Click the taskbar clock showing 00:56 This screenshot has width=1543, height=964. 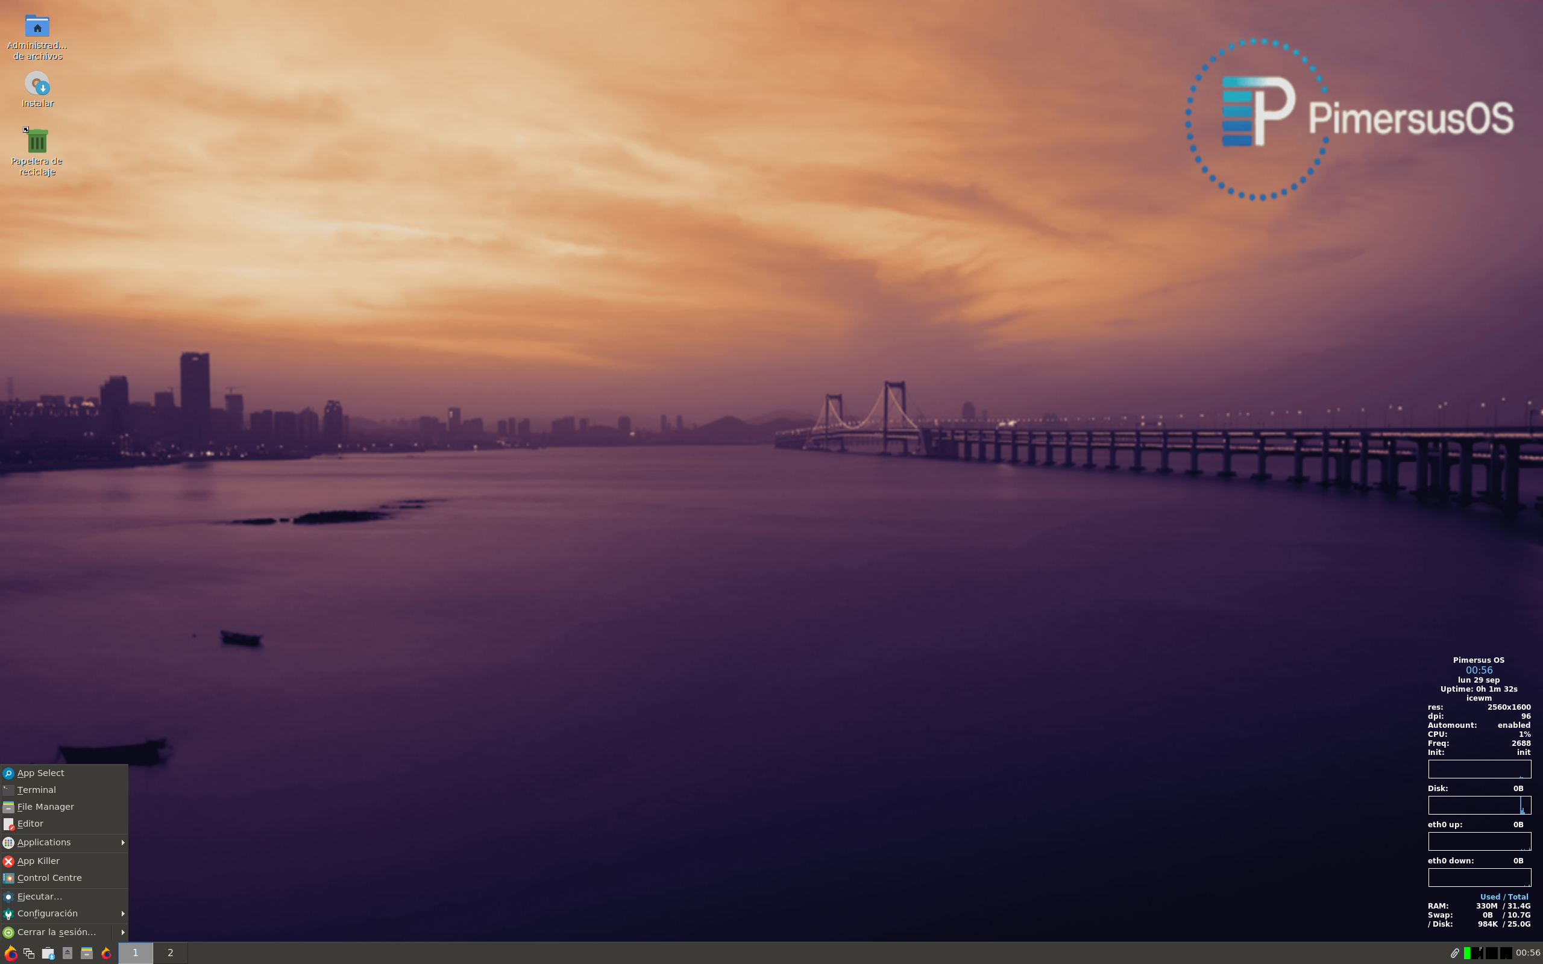tap(1528, 953)
